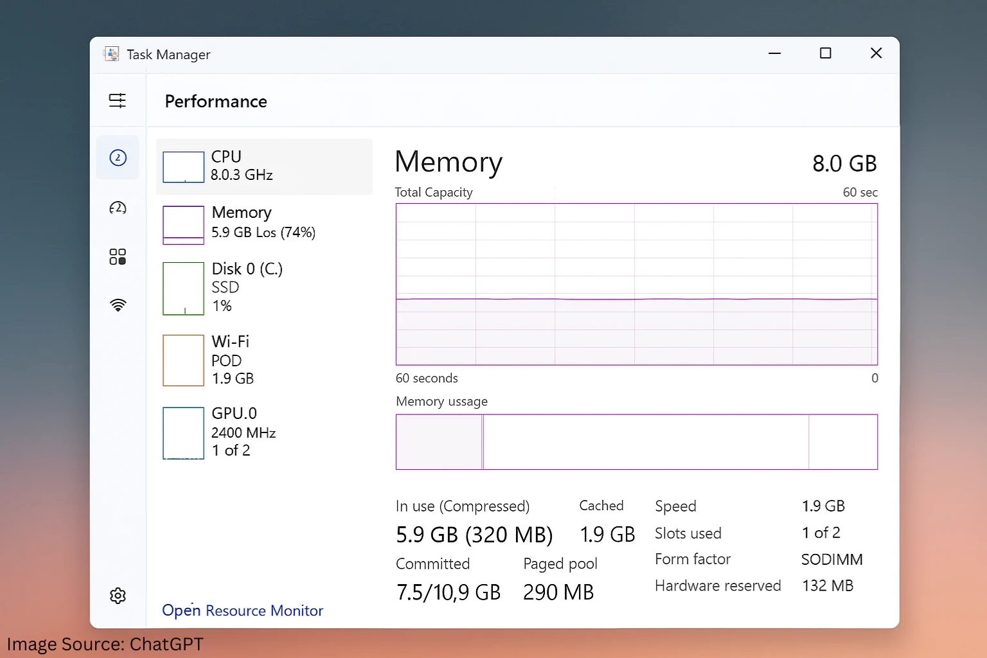The image size is (987, 658).
Task: Open Settings gear icon
Action: coord(118,596)
